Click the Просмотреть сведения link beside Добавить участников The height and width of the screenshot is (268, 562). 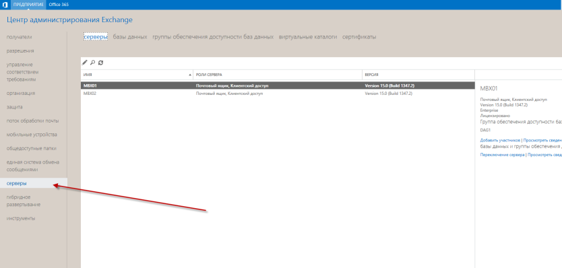(542, 141)
